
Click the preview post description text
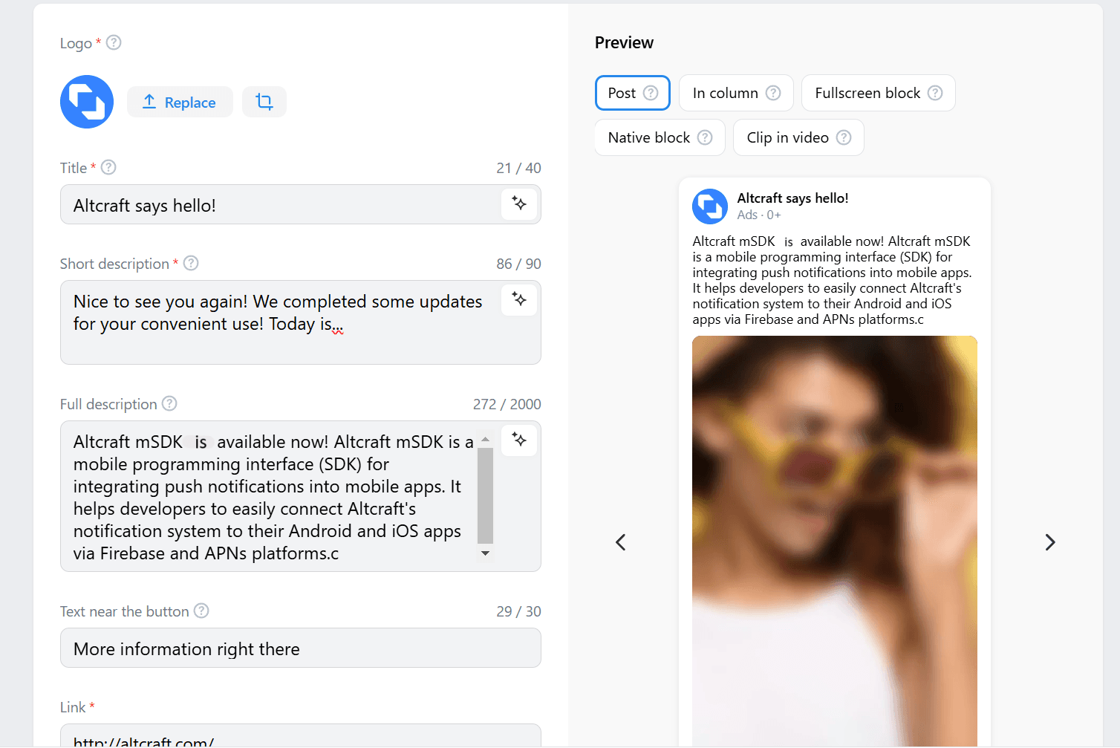coord(832,280)
